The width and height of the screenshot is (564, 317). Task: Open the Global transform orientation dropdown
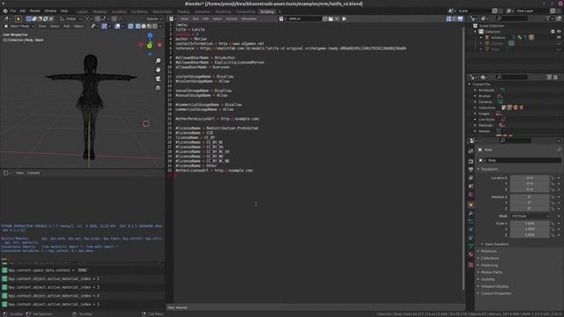[70, 18]
